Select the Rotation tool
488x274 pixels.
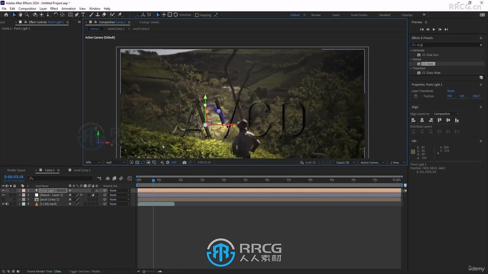[56, 15]
